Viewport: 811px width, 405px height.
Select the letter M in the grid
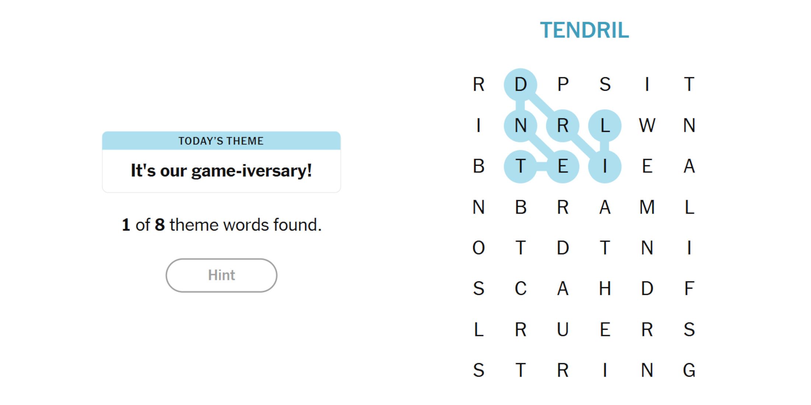click(x=647, y=207)
